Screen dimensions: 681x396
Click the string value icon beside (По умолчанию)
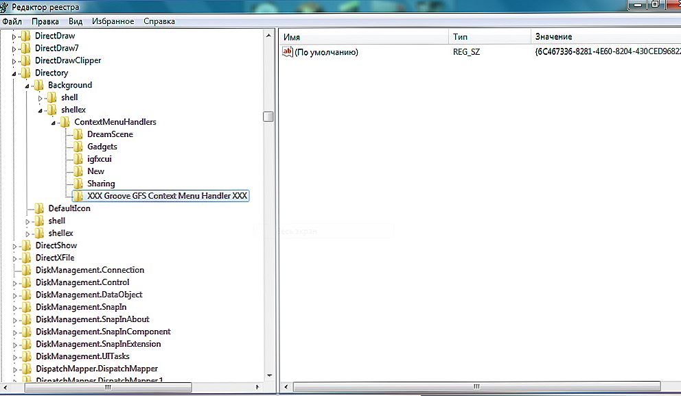click(x=288, y=52)
